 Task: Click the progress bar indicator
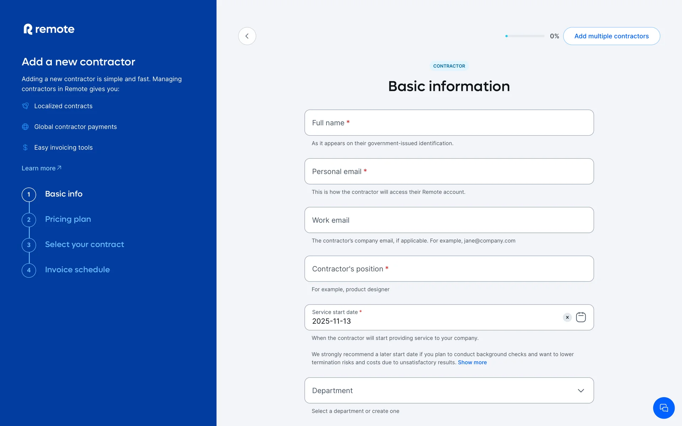525,36
